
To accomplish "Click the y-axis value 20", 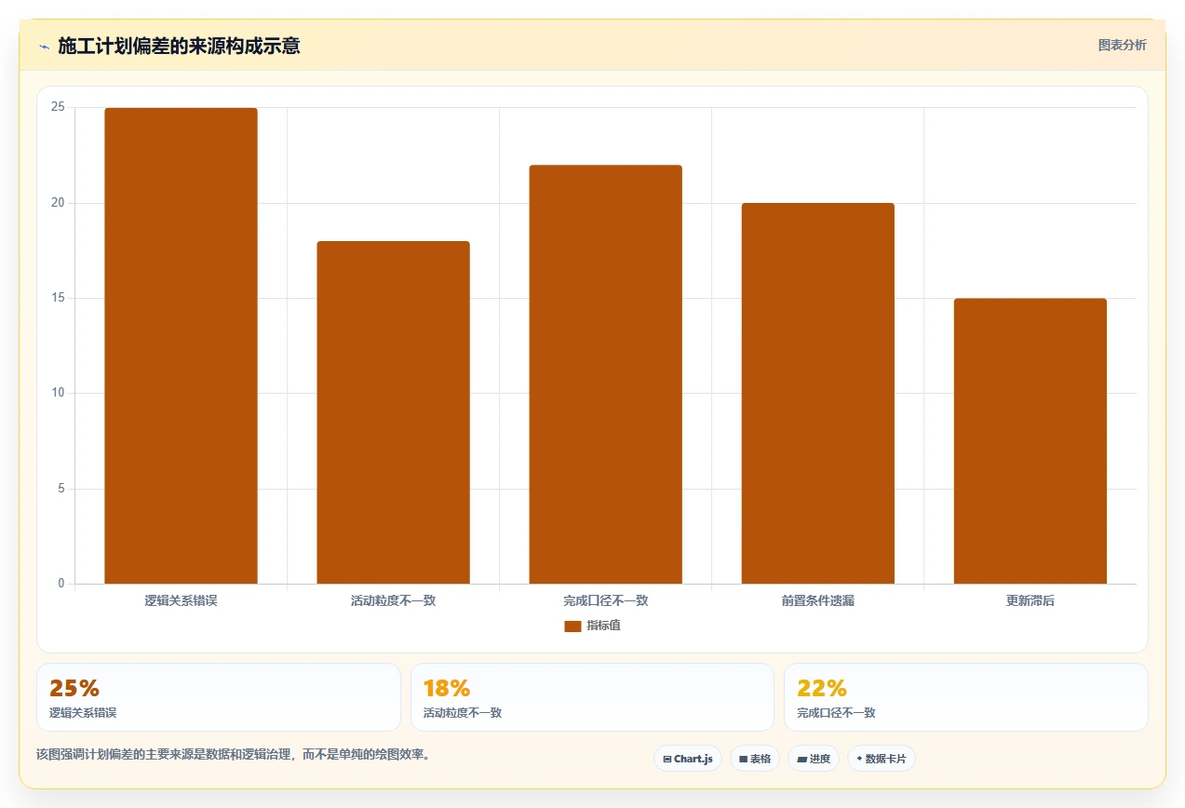I will pyautogui.click(x=58, y=203).
